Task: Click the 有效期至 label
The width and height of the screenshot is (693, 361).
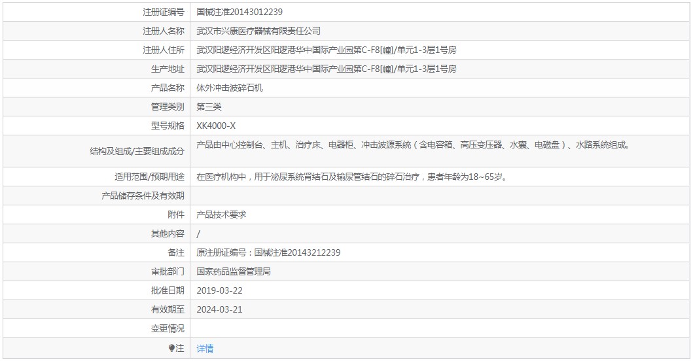Action: (x=168, y=310)
